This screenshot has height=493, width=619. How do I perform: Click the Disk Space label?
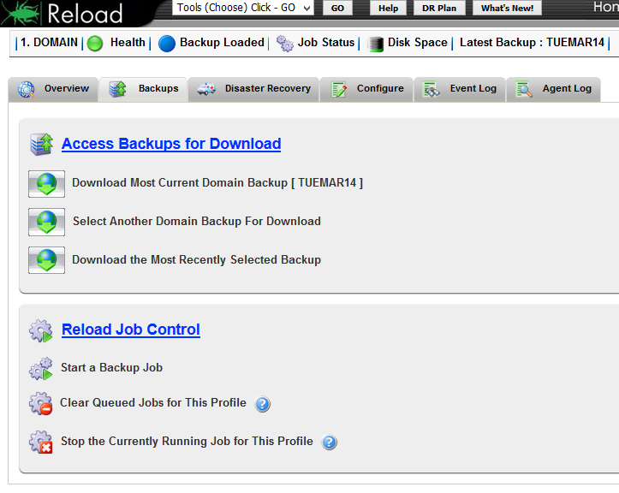coord(418,43)
